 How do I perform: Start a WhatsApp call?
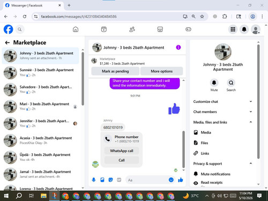(122, 151)
